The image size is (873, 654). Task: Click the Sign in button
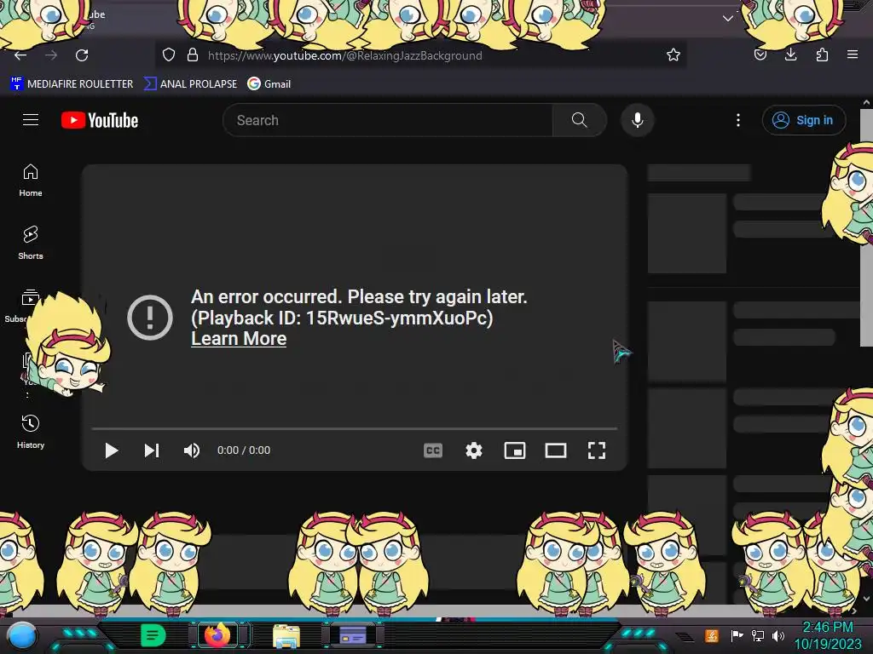[x=803, y=120]
